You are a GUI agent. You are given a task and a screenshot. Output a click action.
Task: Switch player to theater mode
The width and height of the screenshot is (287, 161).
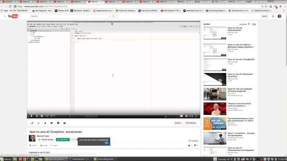click(x=191, y=116)
